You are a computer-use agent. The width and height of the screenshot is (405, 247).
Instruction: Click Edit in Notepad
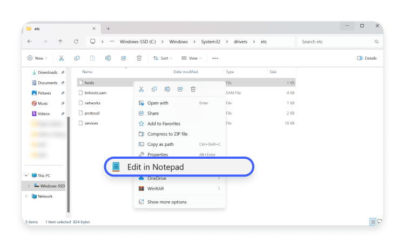179,167
